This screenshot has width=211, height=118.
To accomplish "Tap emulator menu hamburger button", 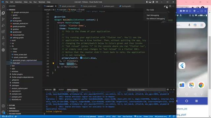I will point(196,101).
